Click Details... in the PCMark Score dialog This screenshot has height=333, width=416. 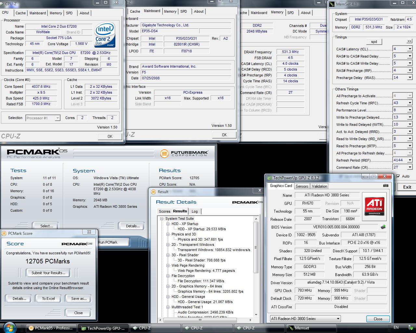coord(19,299)
